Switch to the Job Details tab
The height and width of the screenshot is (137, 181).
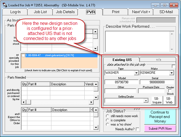point(65,12)
